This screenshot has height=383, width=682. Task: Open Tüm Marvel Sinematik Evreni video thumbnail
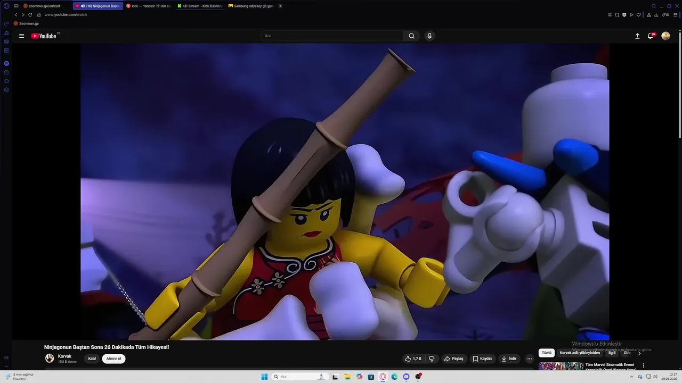click(561, 366)
